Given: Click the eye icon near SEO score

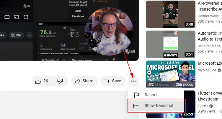Looking at the screenshot, I should (65, 28).
